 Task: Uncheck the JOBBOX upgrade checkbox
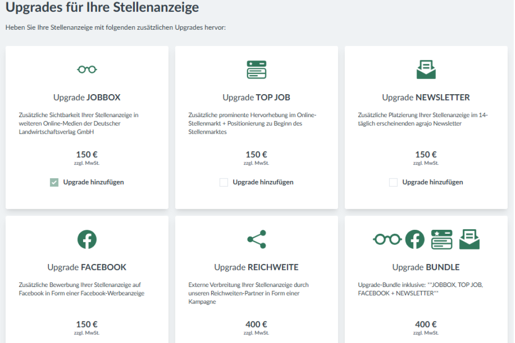point(54,182)
